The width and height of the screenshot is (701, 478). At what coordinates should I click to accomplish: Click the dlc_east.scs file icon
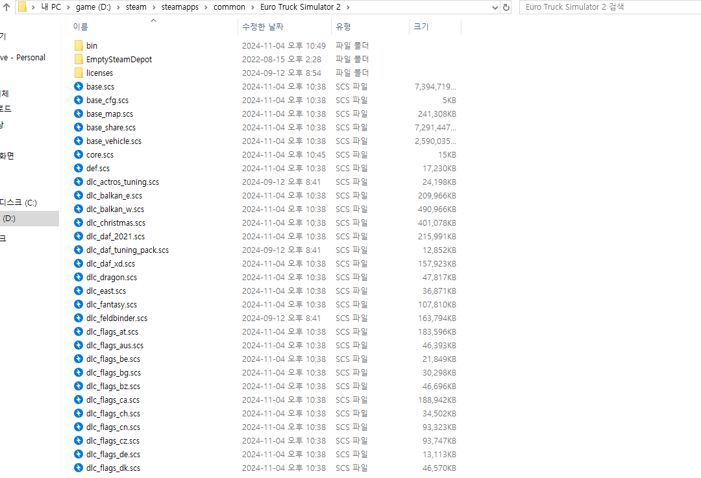pyautogui.click(x=79, y=291)
